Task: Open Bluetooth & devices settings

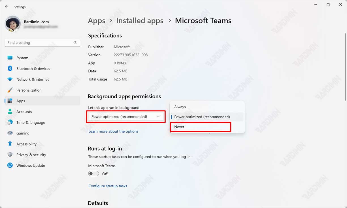Action: 33,68
